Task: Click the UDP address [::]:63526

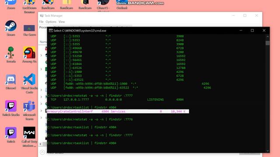Action: 73,68
